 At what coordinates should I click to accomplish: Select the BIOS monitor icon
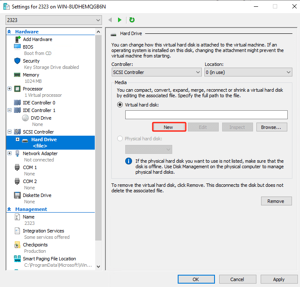tap(17, 46)
